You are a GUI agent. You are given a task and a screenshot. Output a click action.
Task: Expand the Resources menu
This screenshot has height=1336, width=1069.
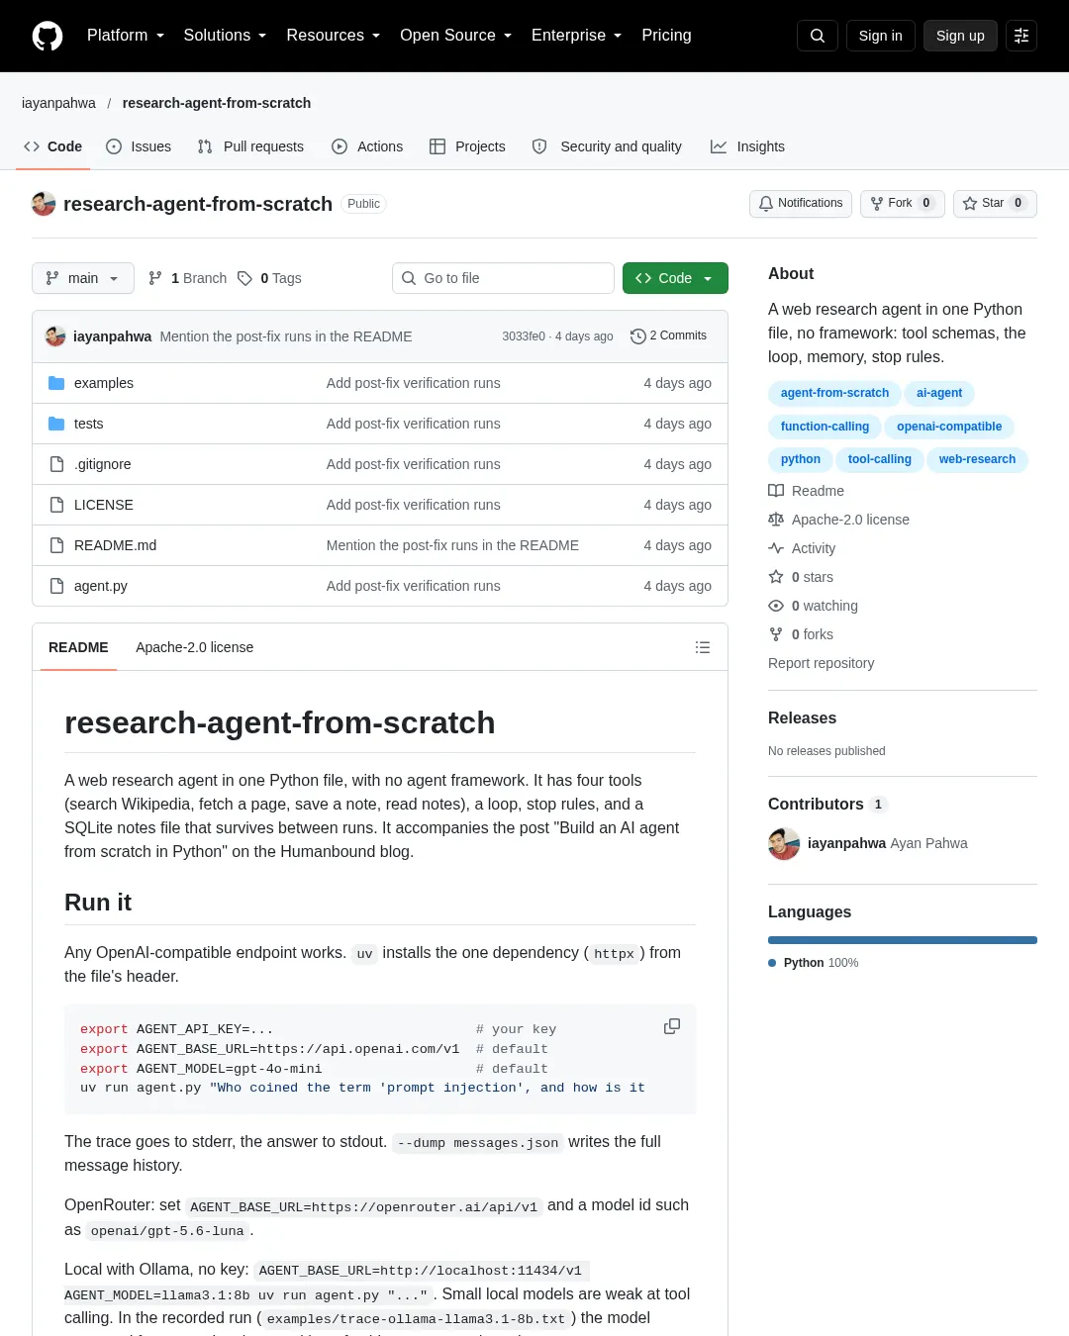[x=334, y=36]
